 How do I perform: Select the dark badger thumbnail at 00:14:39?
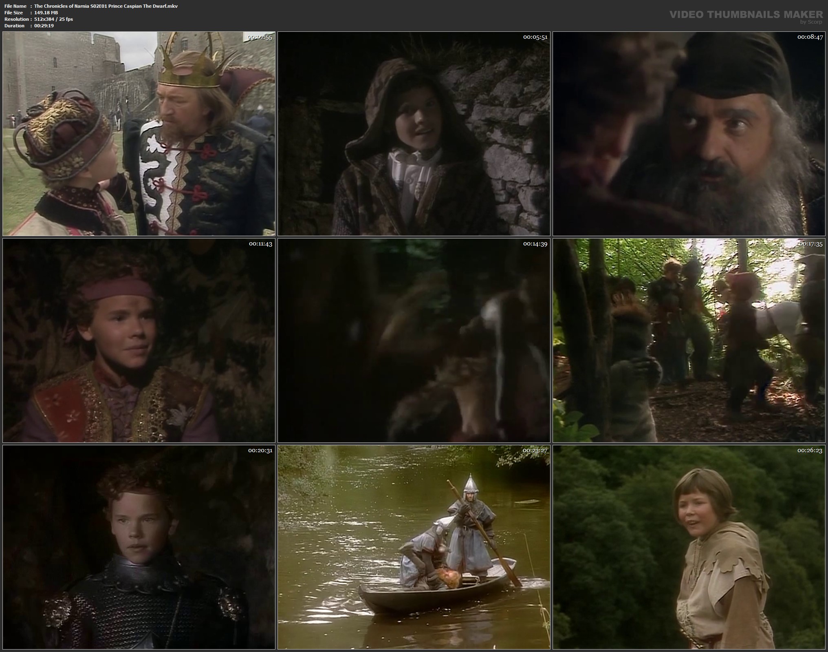414,340
